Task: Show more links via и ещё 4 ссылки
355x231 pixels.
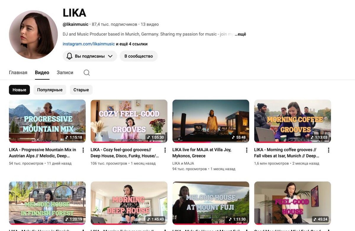Action: click(132, 44)
